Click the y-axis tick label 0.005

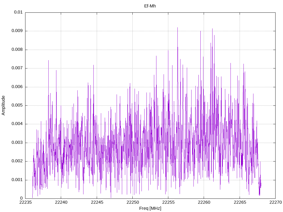[x=17, y=105]
